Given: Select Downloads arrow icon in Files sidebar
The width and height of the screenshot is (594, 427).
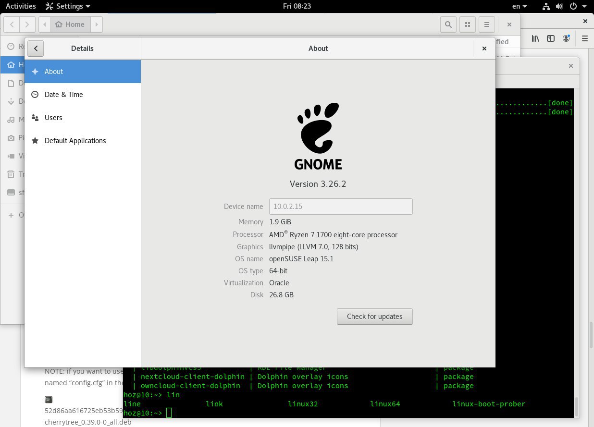Looking at the screenshot, I should (x=11, y=101).
